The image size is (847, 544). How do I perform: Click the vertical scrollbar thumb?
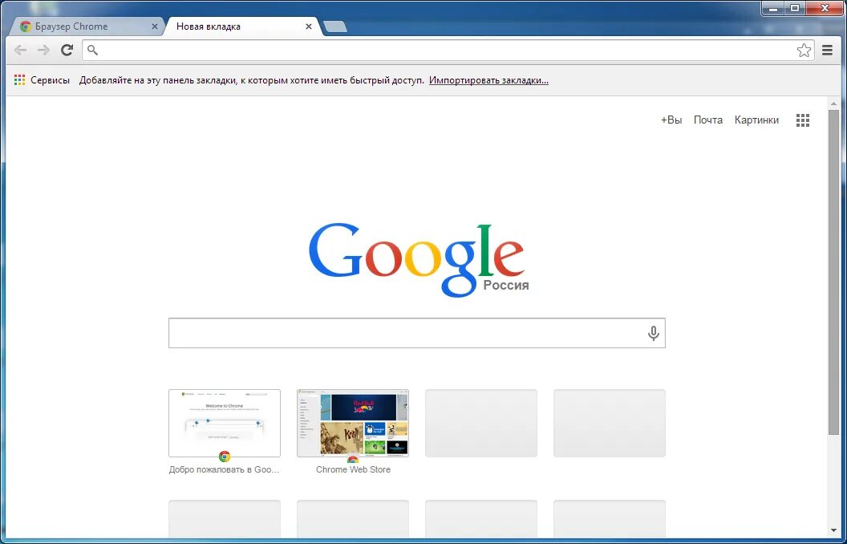coord(833,272)
